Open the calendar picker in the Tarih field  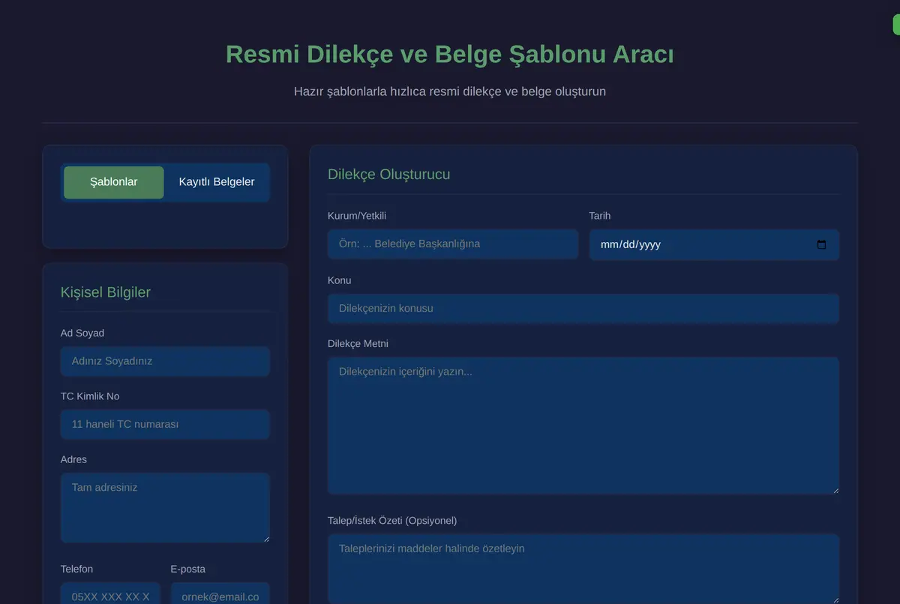[821, 244]
